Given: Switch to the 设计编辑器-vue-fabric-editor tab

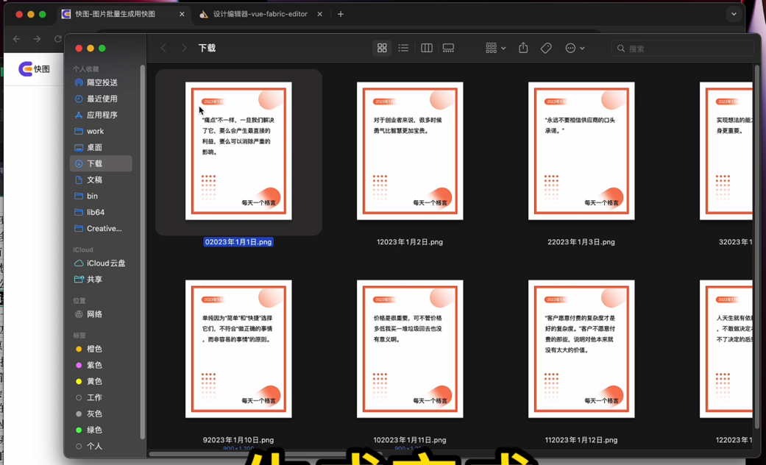Looking at the screenshot, I should (x=260, y=14).
